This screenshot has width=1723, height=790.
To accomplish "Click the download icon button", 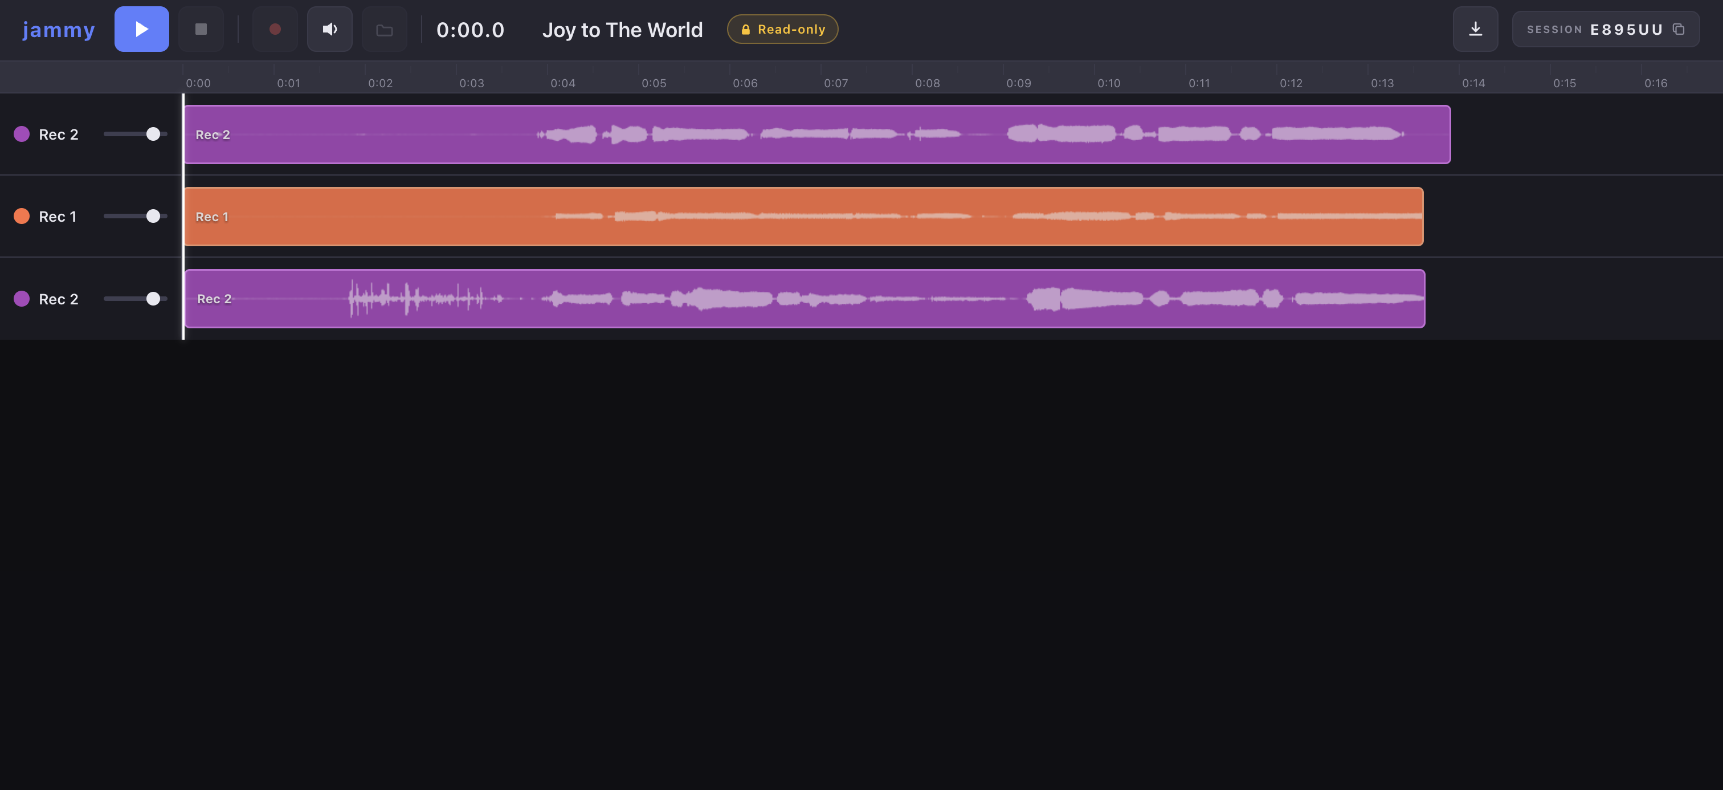I will [1475, 28].
